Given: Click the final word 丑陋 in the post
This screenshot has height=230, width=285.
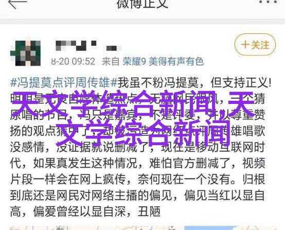Looking at the screenshot, I should point(149,211).
